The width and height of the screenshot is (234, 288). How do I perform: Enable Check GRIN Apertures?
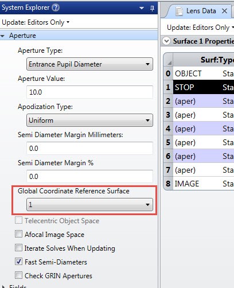[18, 275]
